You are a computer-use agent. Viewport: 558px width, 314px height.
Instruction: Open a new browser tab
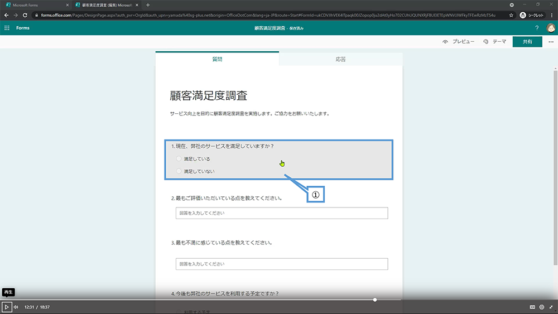coord(148,5)
